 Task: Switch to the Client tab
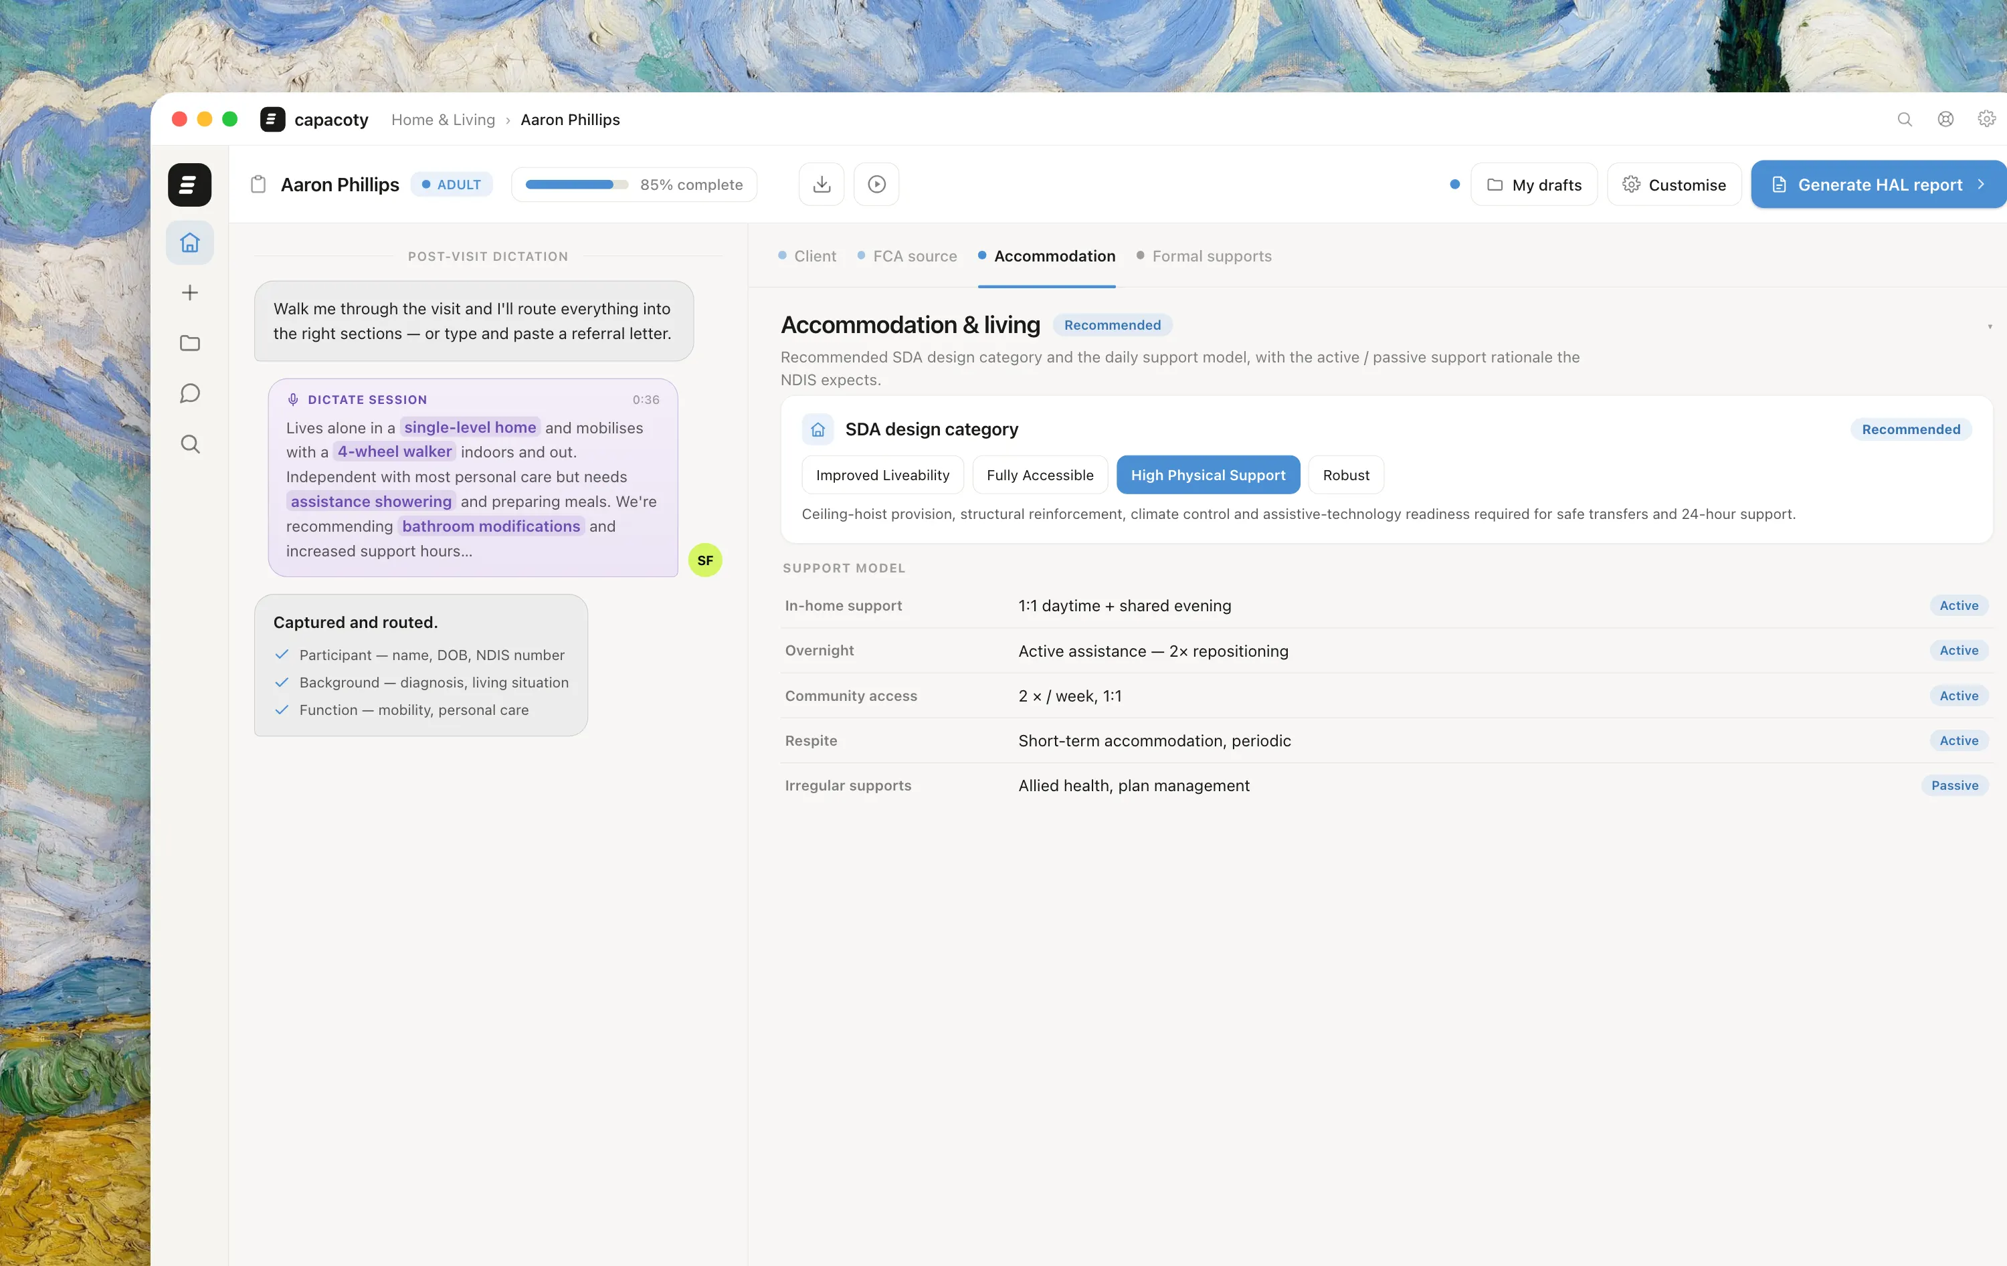coord(807,256)
